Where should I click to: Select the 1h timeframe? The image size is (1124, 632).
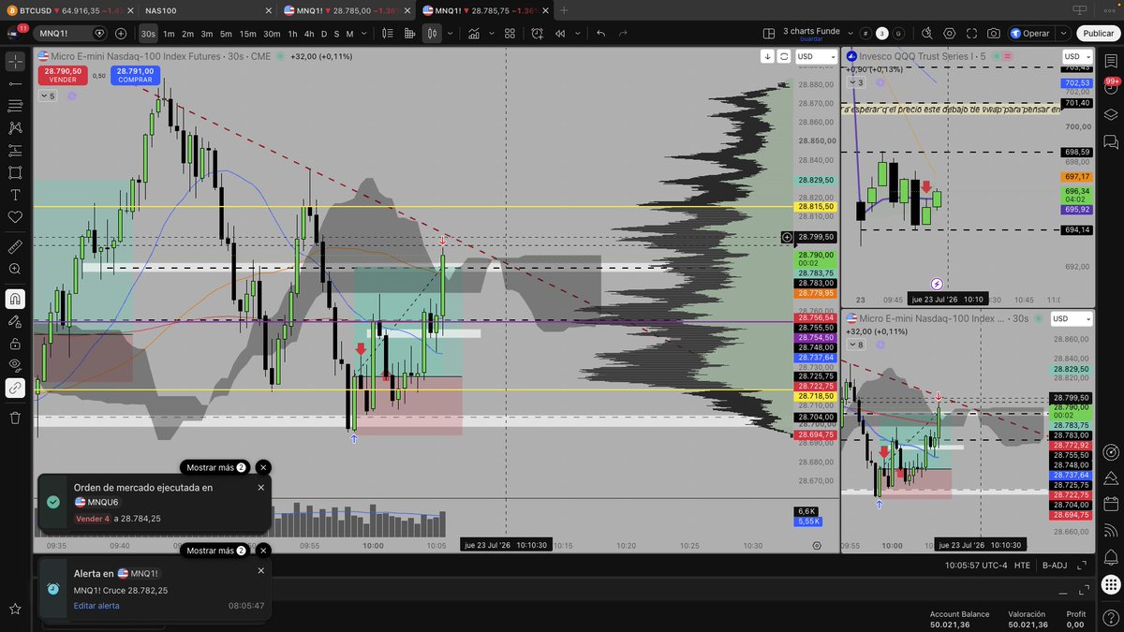(x=292, y=33)
